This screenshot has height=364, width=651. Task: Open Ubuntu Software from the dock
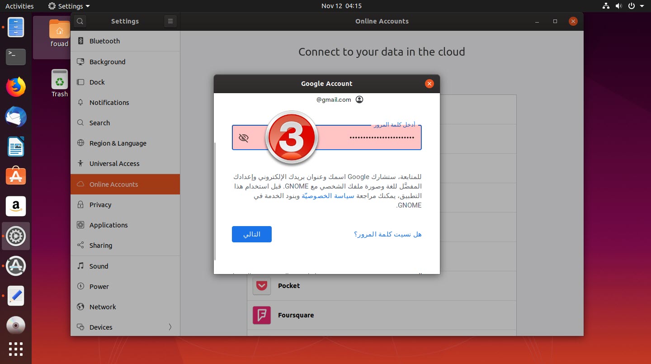click(16, 176)
